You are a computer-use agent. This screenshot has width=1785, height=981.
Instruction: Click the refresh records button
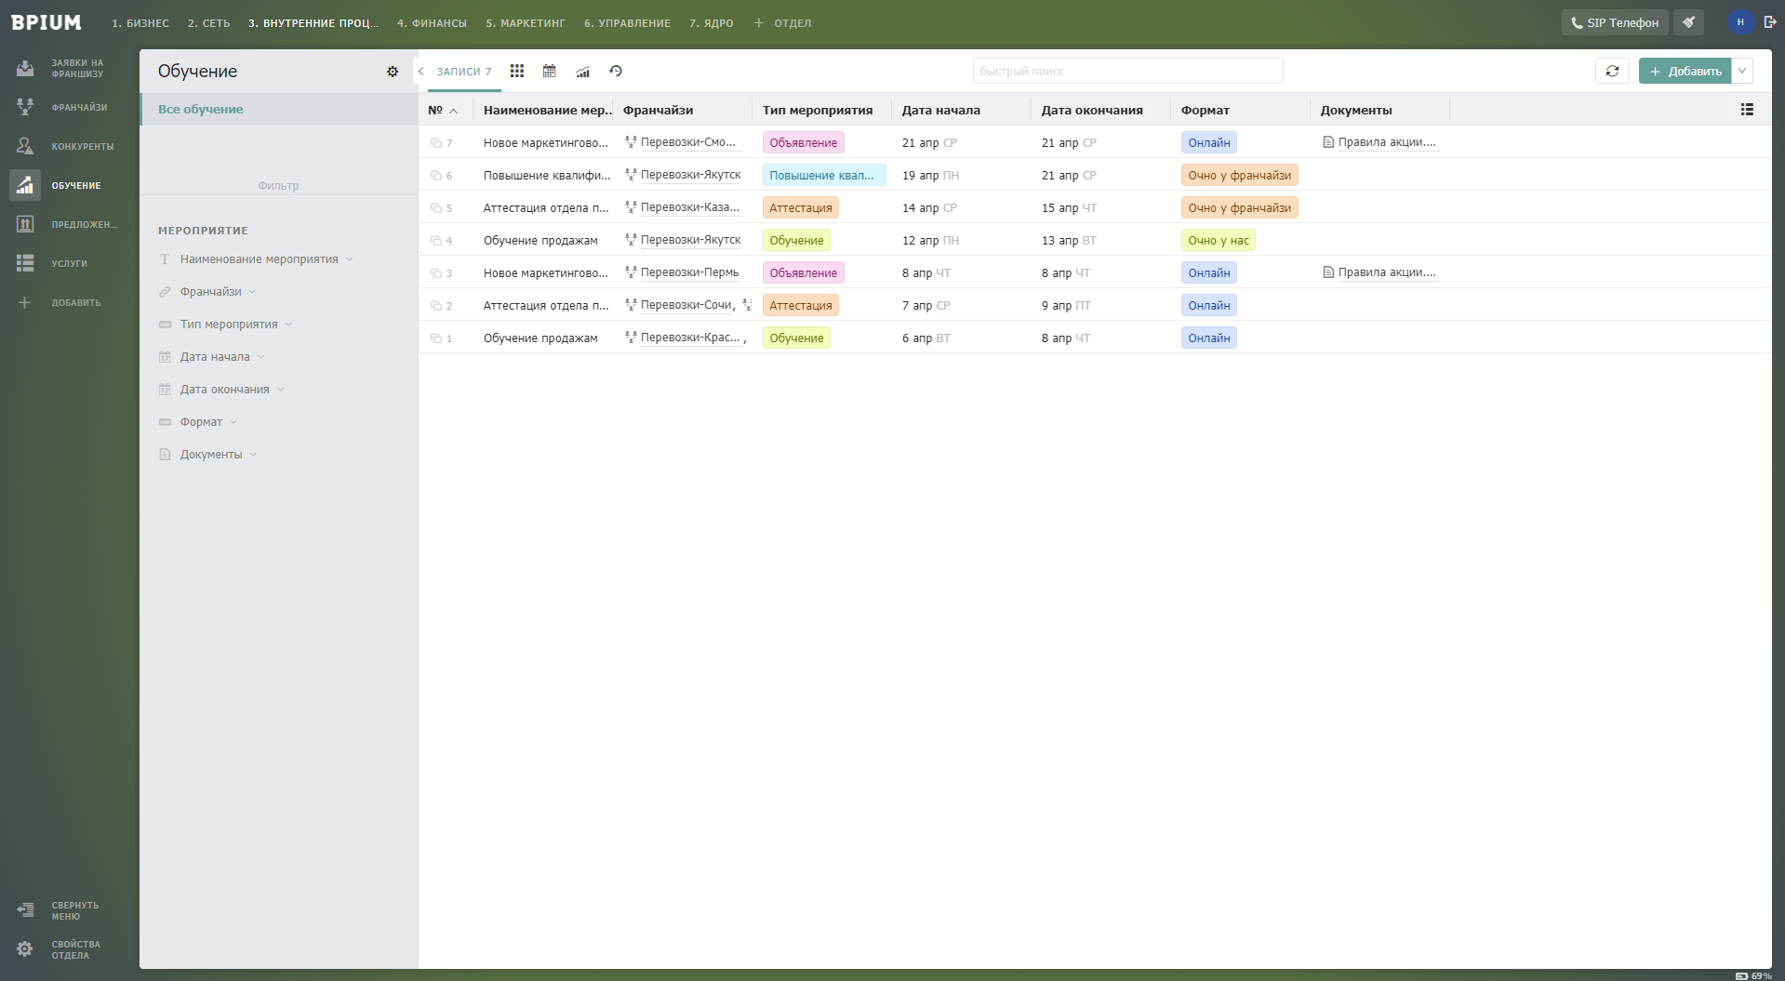pyautogui.click(x=1612, y=72)
